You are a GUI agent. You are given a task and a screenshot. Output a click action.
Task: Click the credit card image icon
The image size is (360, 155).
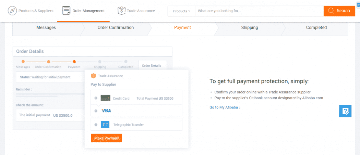pyautogui.click(x=106, y=98)
